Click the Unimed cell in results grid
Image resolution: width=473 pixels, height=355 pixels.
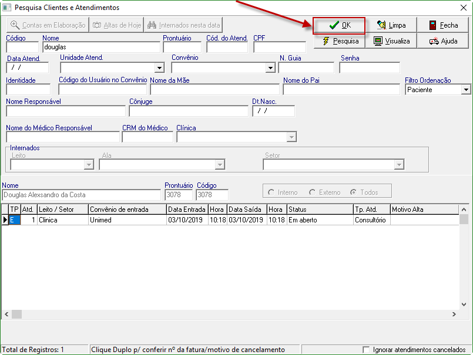pyautogui.click(x=128, y=219)
